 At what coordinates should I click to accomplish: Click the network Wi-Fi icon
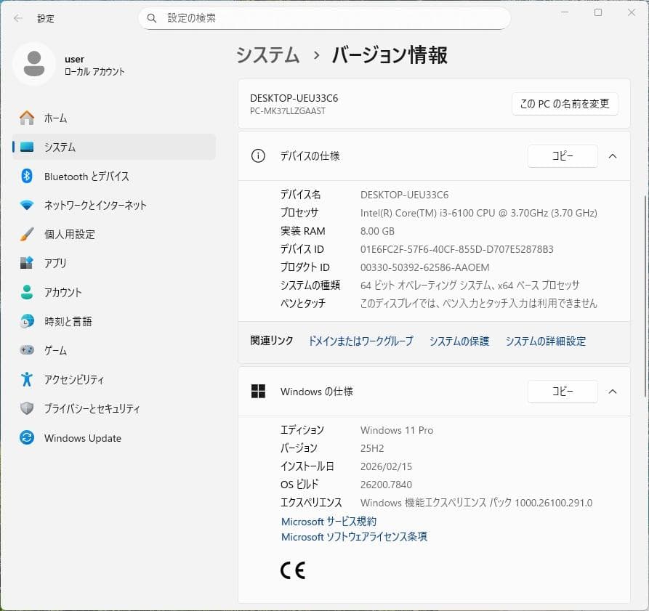pyautogui.click(x=27, y=205)
